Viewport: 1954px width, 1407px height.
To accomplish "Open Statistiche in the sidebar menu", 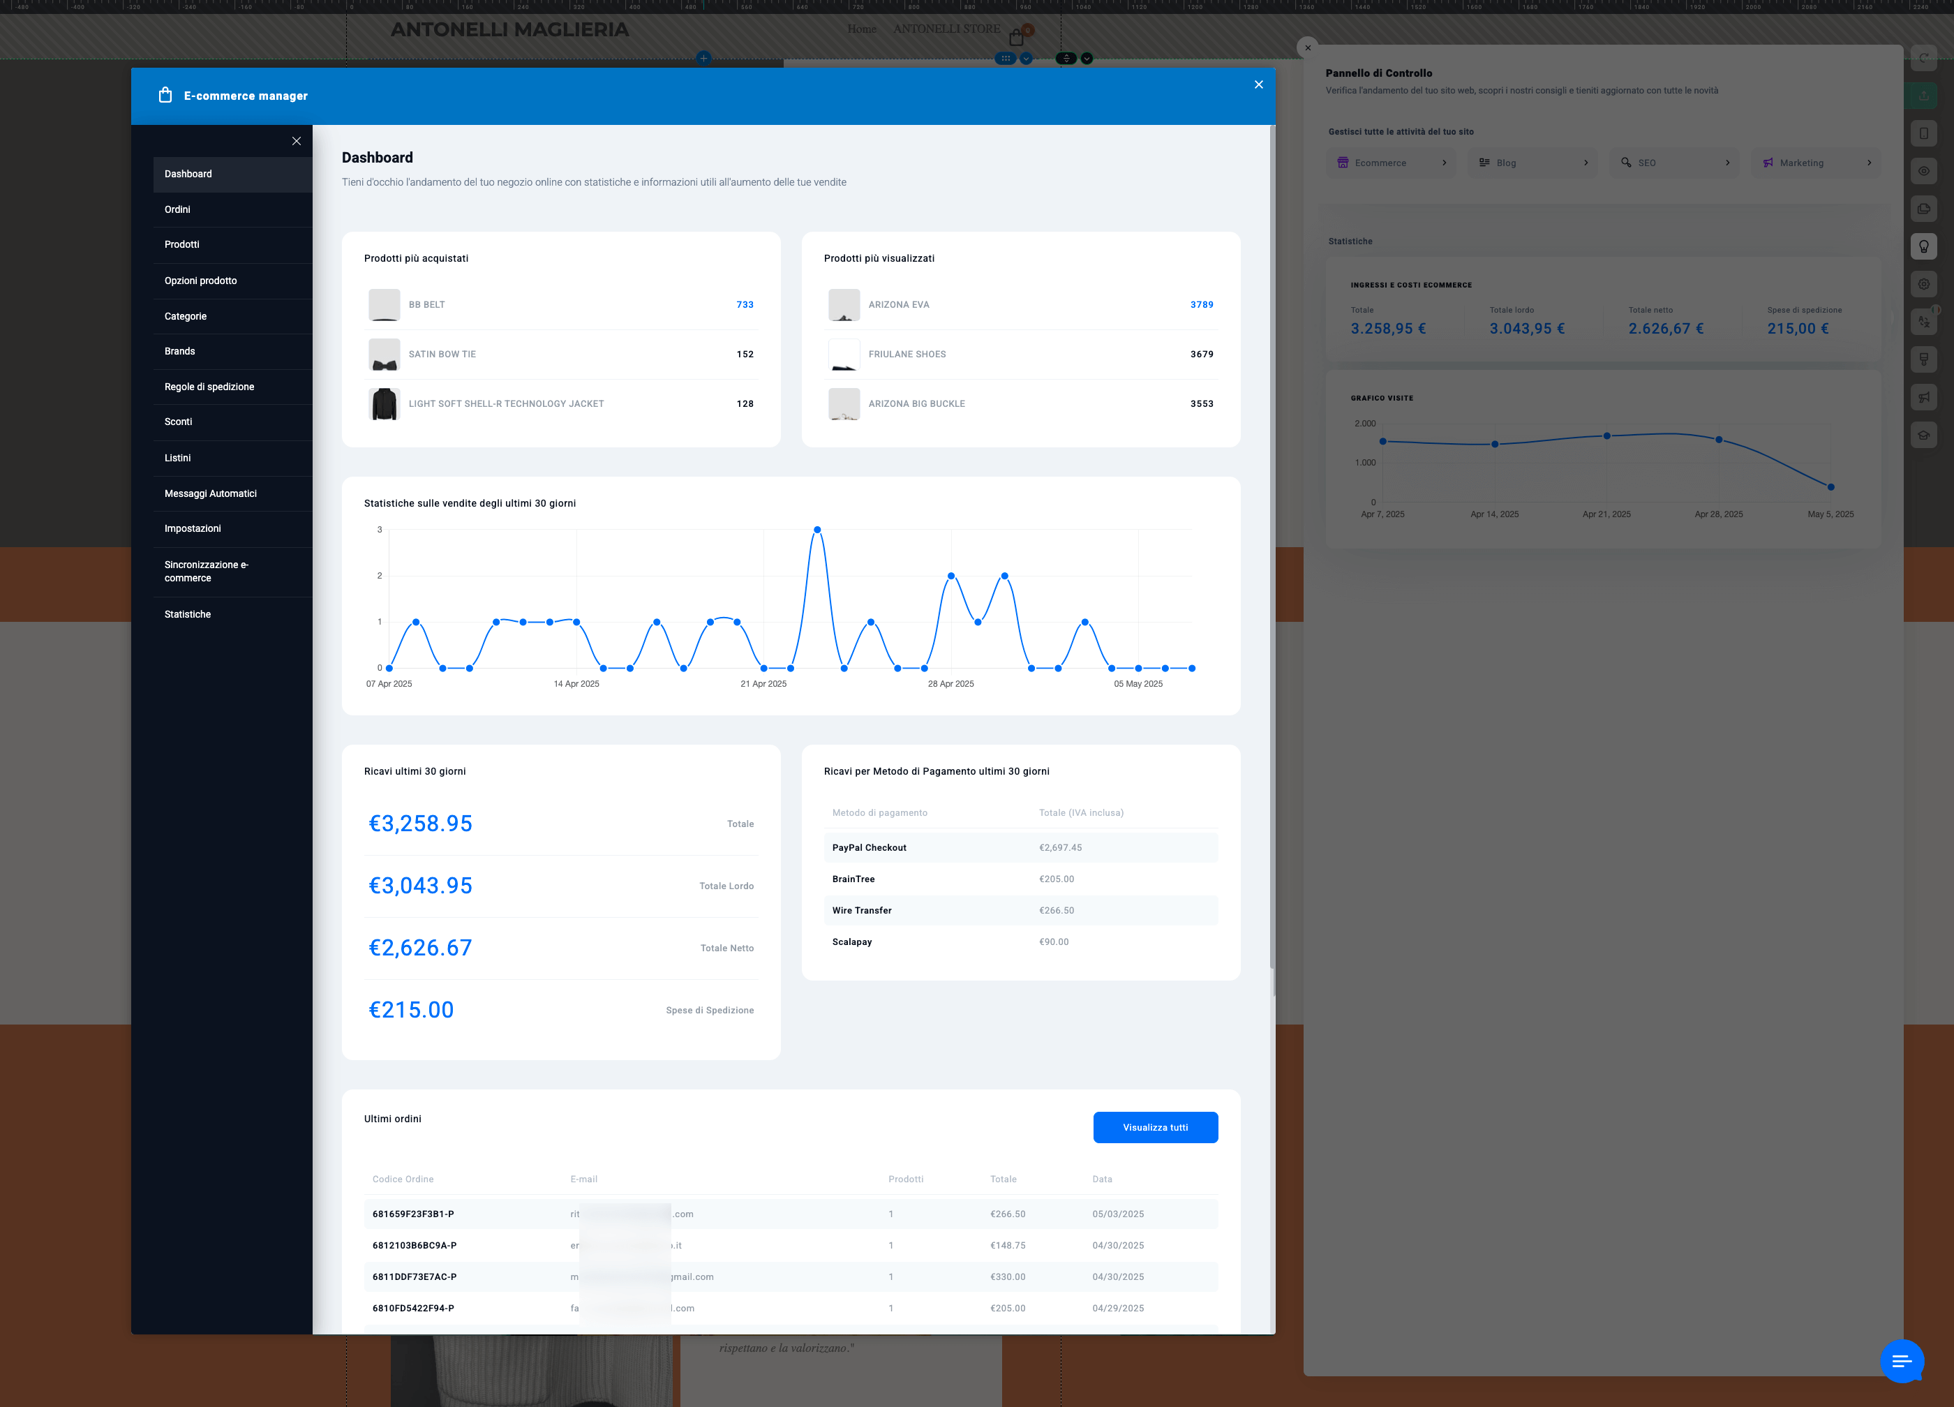I will [x=232, y=614].
